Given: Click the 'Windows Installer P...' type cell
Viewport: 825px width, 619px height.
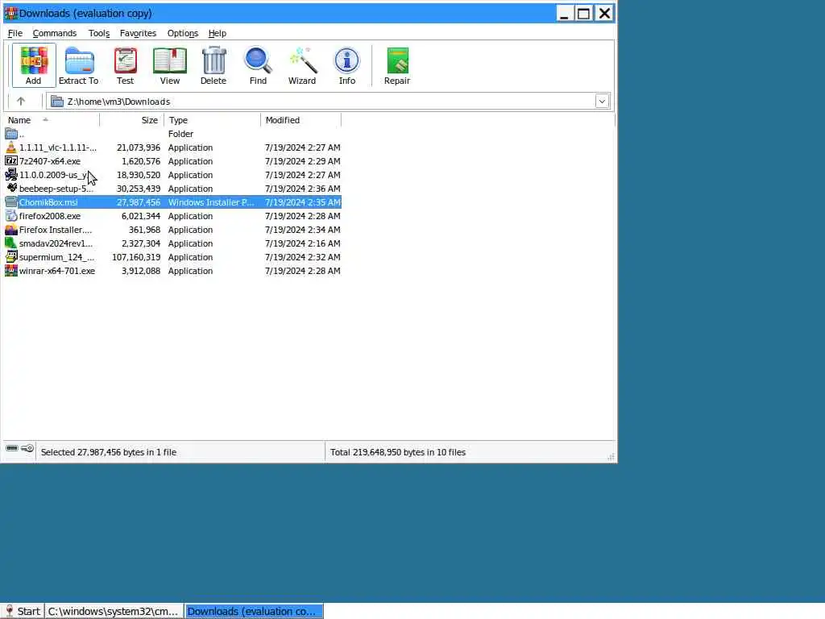Looking at the screenshot, I should point(211,202).
